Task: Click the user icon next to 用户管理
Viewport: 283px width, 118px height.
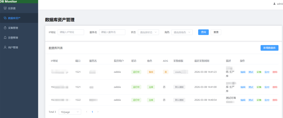Action: pos(5,47)
